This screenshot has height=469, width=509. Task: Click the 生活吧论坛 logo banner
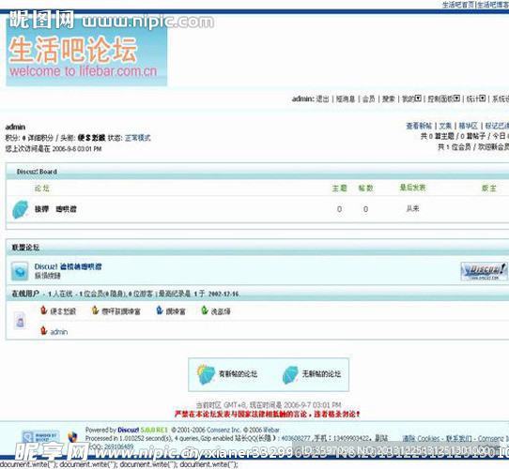[x=86, y=51]
